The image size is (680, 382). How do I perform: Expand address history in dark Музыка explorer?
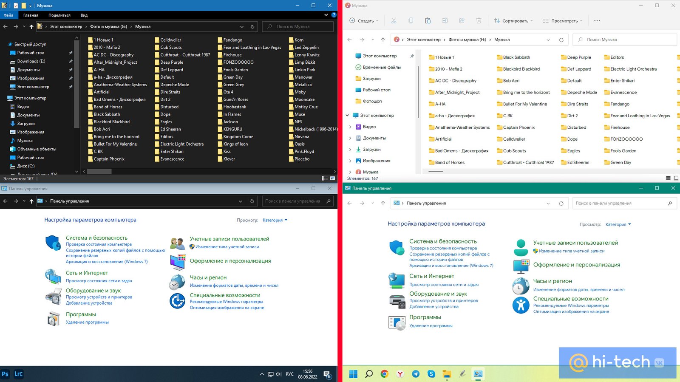(x=241, y=26)
